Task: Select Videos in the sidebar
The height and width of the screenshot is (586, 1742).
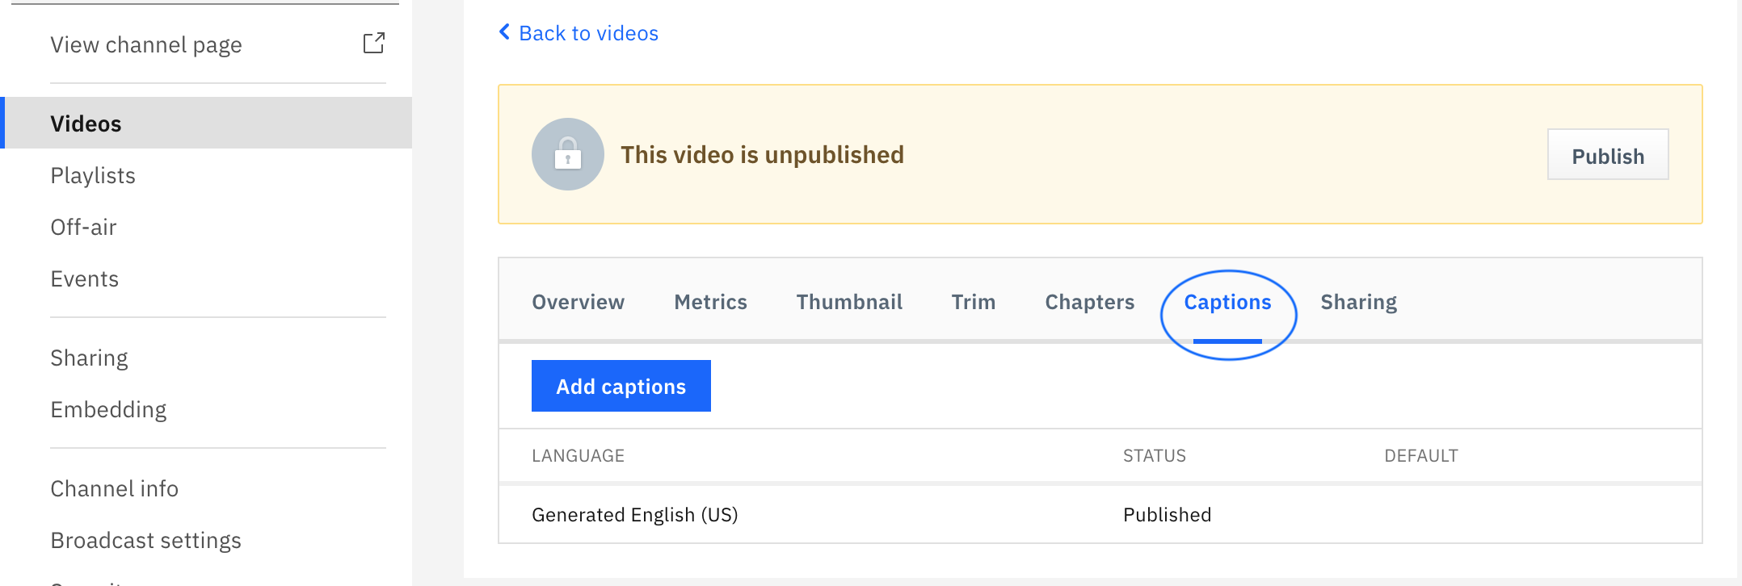Action: tap(208, 123)
